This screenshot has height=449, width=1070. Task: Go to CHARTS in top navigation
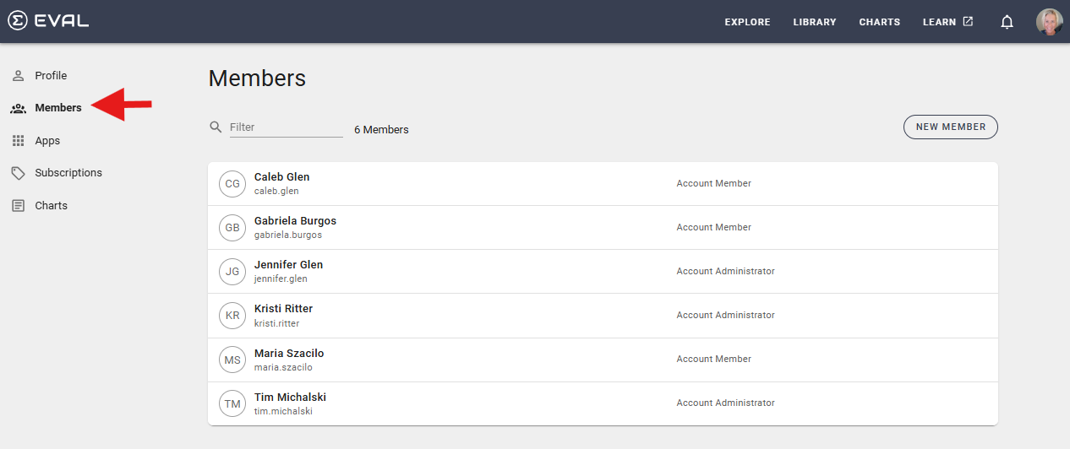(880, 22)
